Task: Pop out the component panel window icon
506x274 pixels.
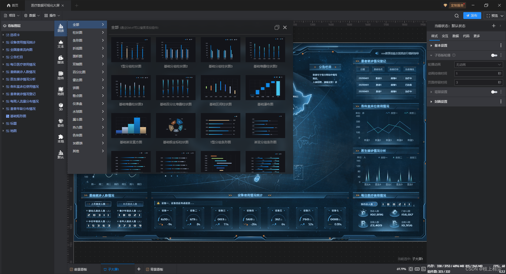Action: (x=277, y=27)
